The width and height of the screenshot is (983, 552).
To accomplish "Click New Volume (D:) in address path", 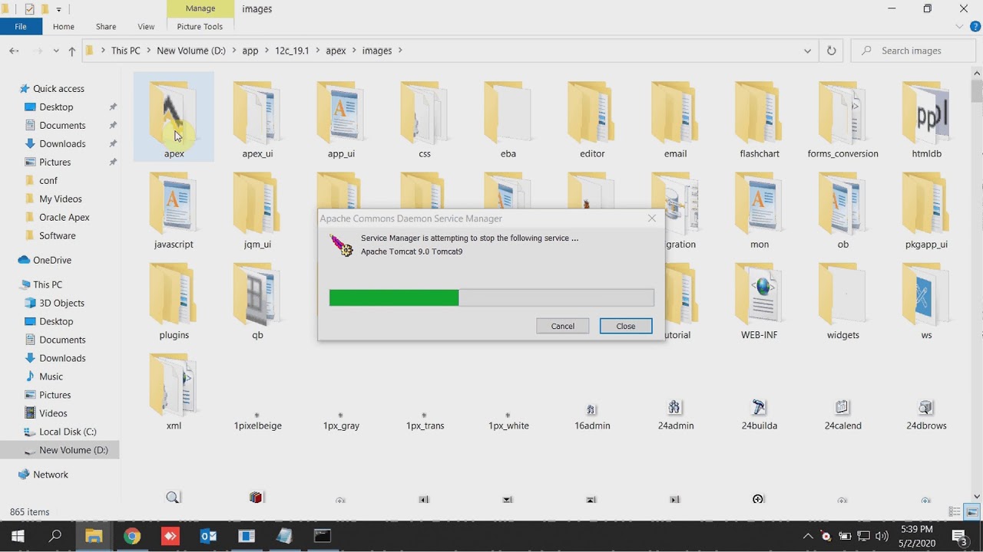I will tap(191, 51).
